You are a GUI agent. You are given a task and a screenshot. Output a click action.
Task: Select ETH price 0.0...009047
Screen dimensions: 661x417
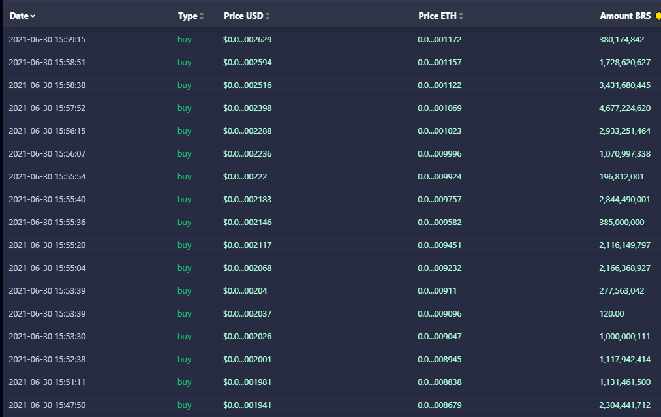(x=440, y=337)
